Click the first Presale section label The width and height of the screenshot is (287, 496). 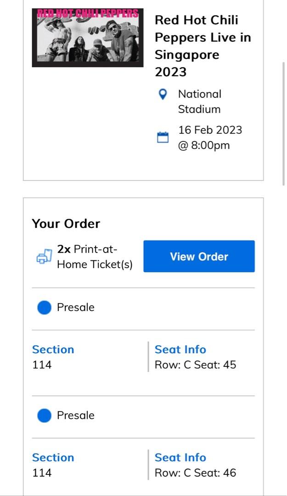(x=75, y=307)
